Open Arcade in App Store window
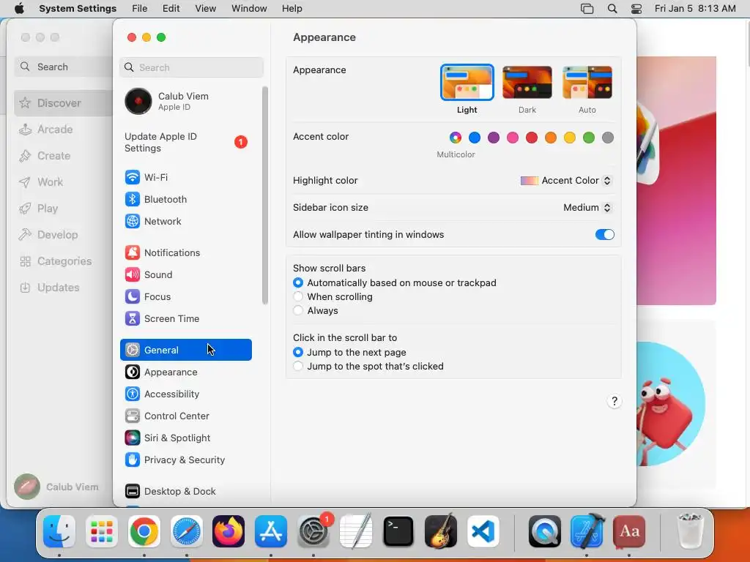750x562 pixels. click(x=63, y=130)
